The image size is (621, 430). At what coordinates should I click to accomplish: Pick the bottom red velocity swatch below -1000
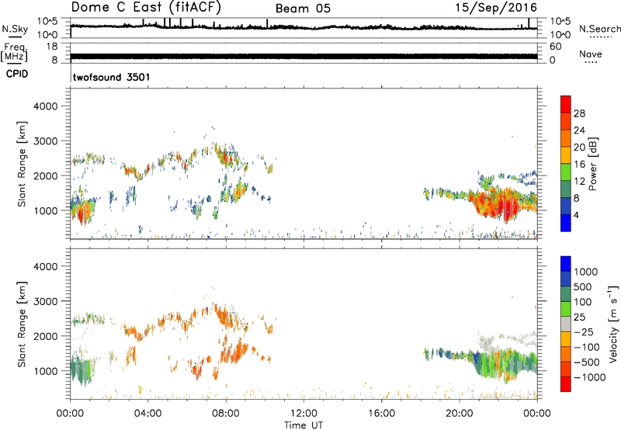click(x=566, y=384)
